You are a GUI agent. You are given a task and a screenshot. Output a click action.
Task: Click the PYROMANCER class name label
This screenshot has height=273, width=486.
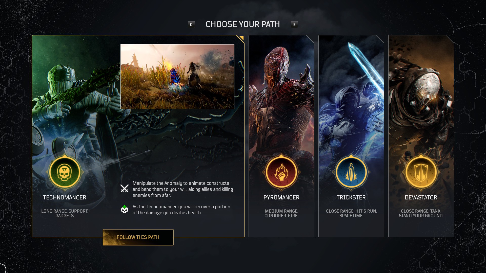[x=281, y=197]
